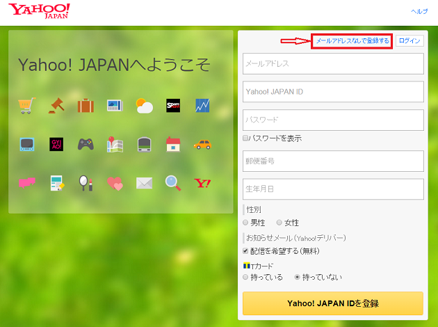438x327 pixels.
Task: Toggle the パスワードを表示 checkbox
Action: coord(245,138)
